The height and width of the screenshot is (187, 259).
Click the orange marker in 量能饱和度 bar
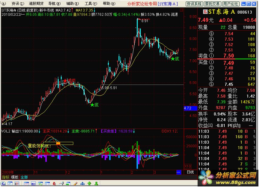(x=58, y=143)
